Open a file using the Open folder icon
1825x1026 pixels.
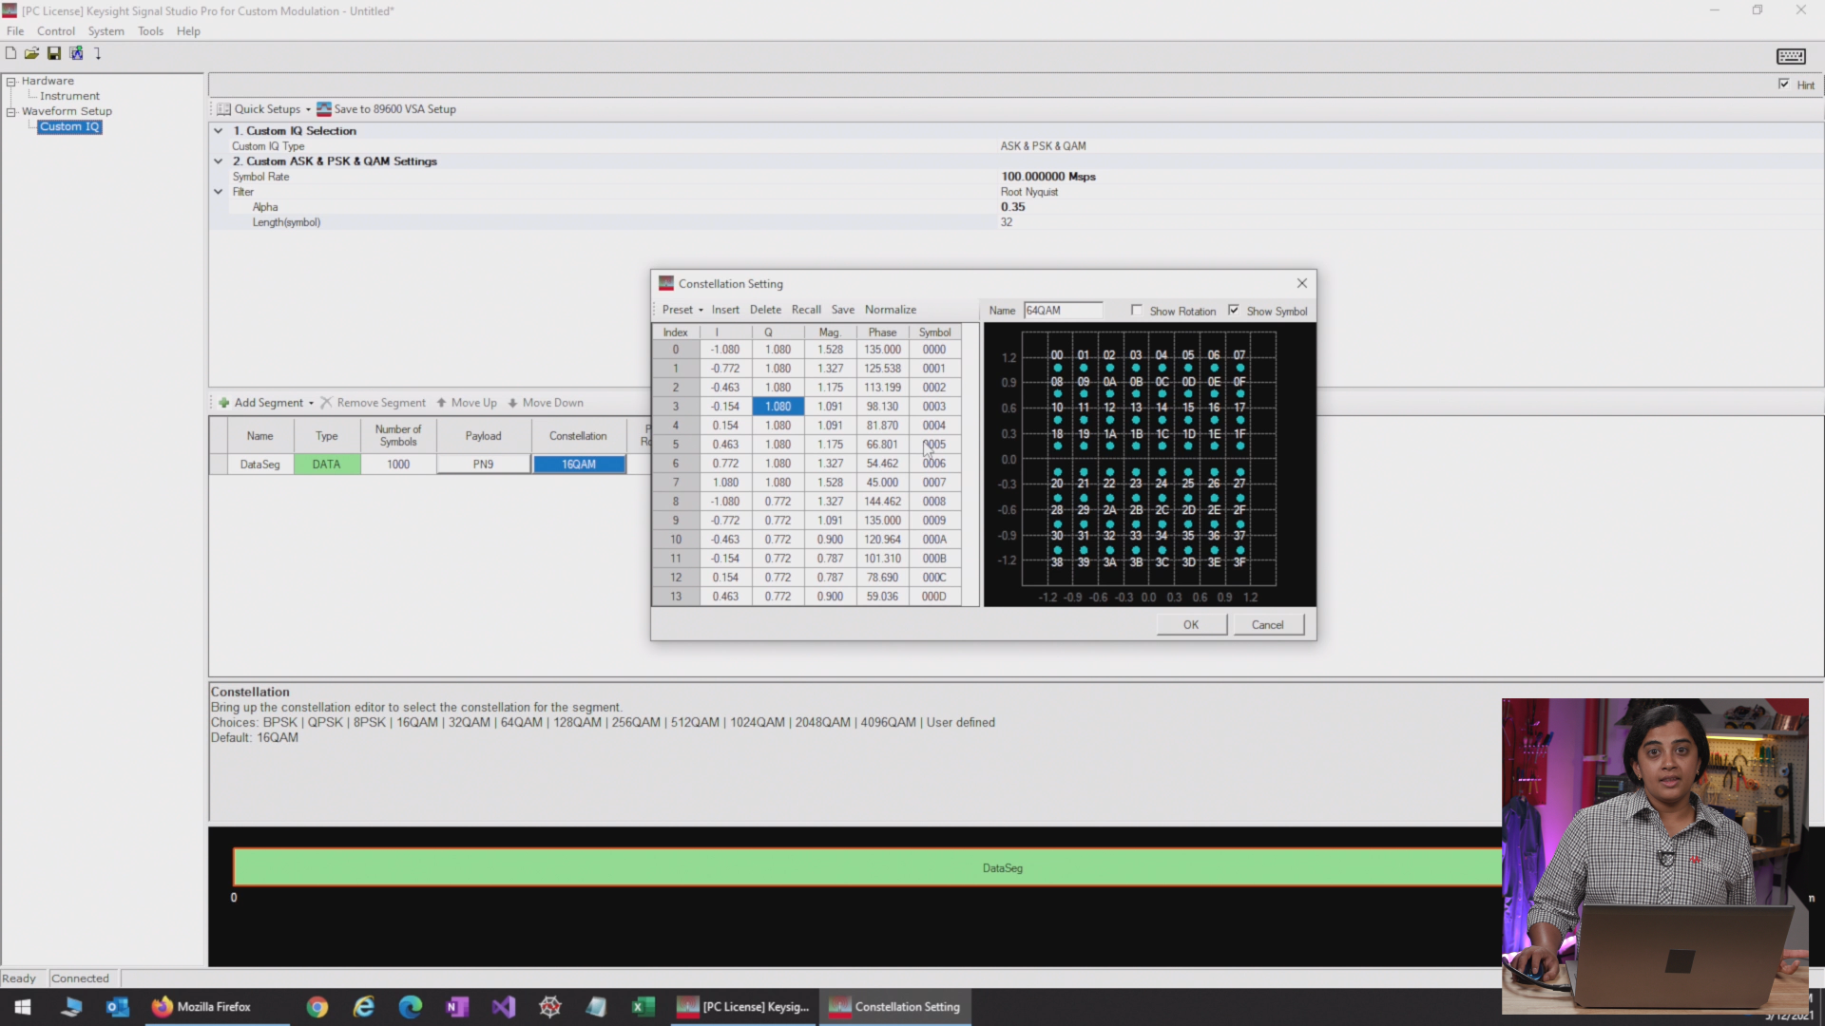pos(31,53)
